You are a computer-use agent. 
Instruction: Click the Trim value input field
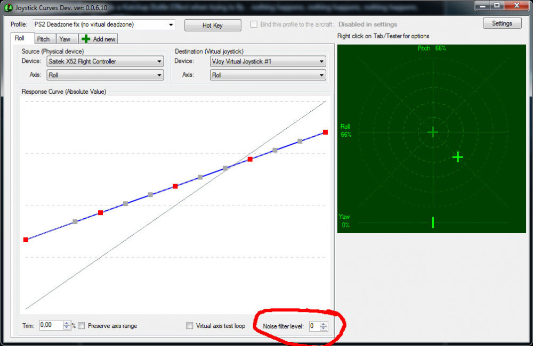pos(51,325)
